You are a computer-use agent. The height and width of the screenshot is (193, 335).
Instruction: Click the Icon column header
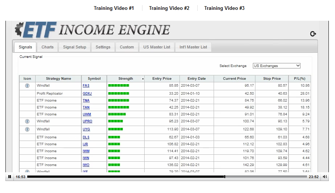click(27, 79)
